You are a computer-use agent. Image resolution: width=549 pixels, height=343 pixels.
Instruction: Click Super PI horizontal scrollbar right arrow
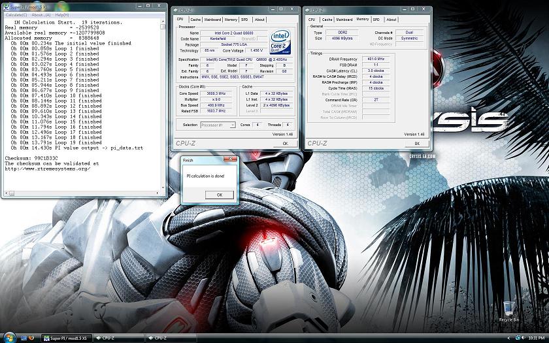pyautogui.click(x=158, y=193)
